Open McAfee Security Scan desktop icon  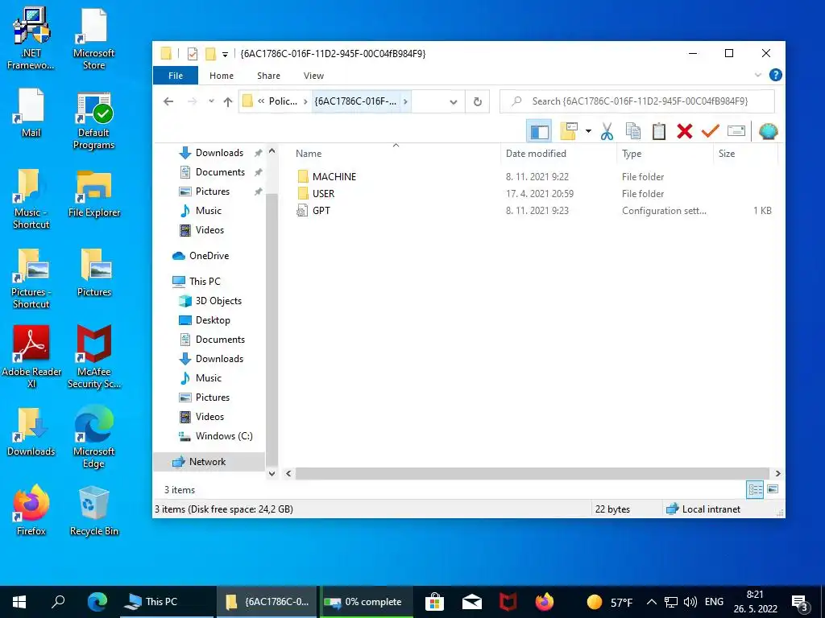click(94, 356)
